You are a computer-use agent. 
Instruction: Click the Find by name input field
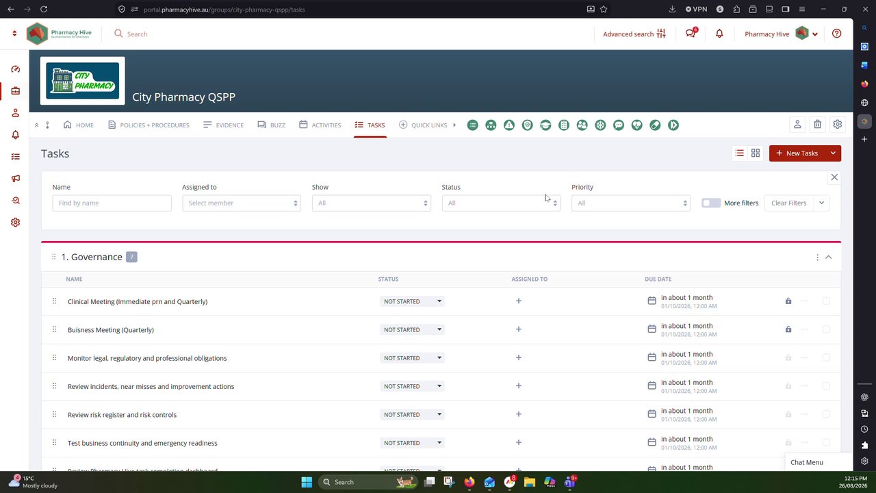112,203
